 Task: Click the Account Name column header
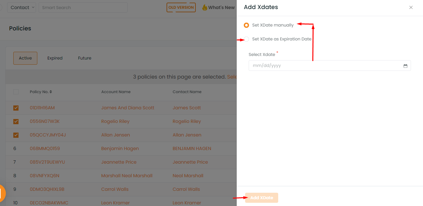click(116, 92)
